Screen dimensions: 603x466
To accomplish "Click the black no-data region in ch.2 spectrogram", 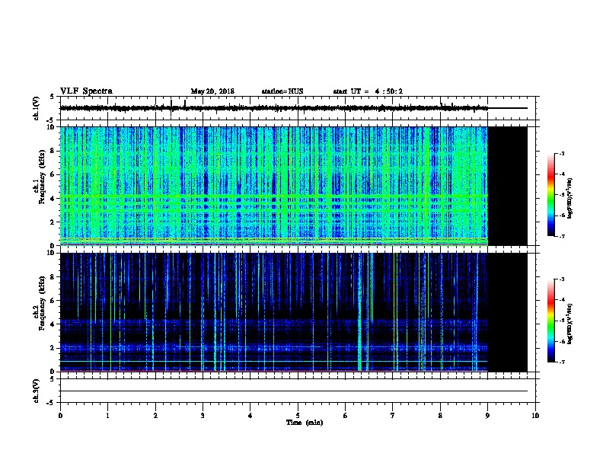I will [x=507, y=312].
